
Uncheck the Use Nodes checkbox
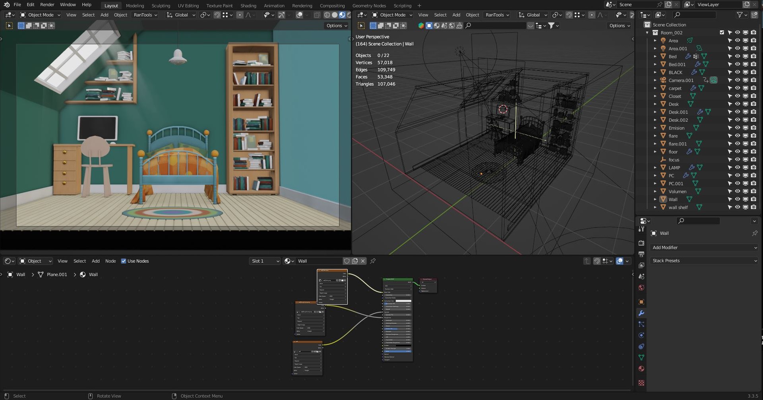pos(124,261)
